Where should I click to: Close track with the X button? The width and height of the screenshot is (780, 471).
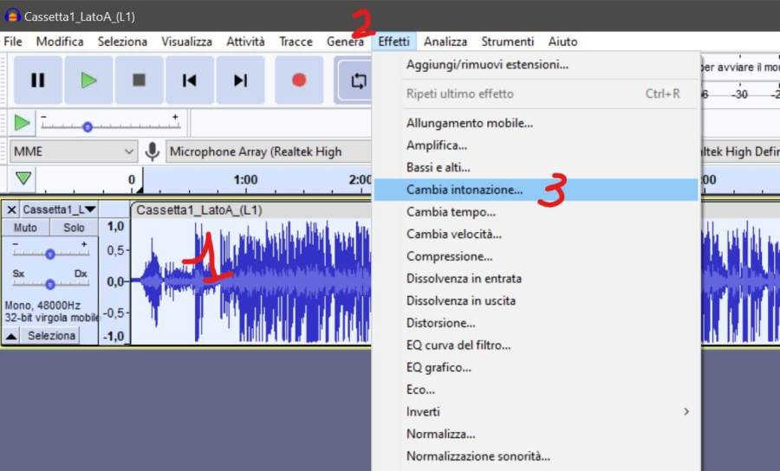coord(11,210)
